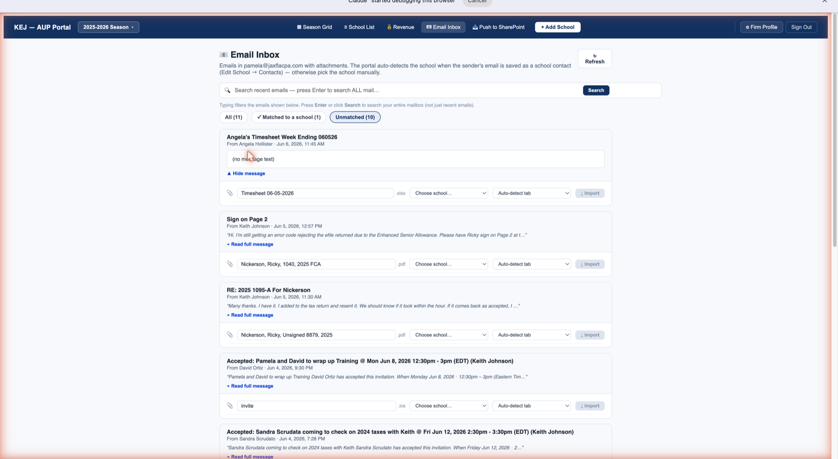838x459 pixels.
Task: Click the page vertical scrollbar
Action: (x=834, y=131)
